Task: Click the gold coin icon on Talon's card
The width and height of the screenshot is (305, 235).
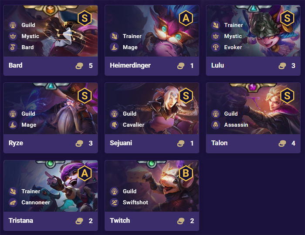Action: click(282, 144)
